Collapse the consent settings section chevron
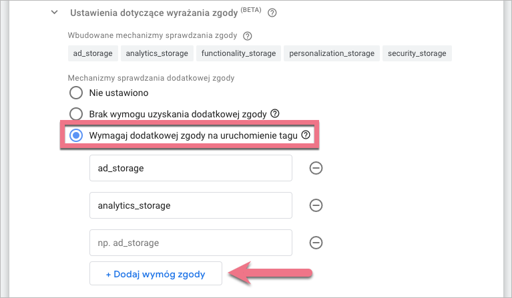Image resolution: width=512 pixels, height=298 pixels. (55, 13)
